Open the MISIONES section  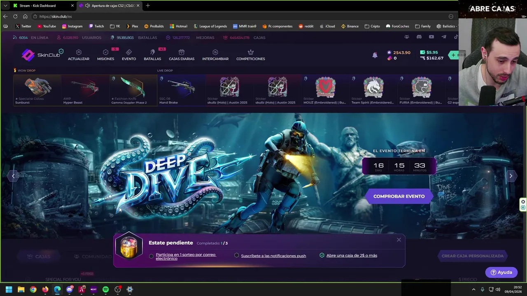point(105,55)
